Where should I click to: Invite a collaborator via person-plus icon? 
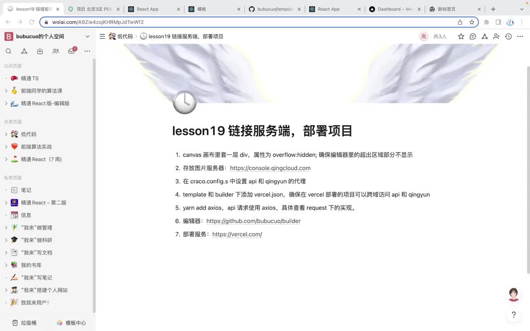(496, 36)
